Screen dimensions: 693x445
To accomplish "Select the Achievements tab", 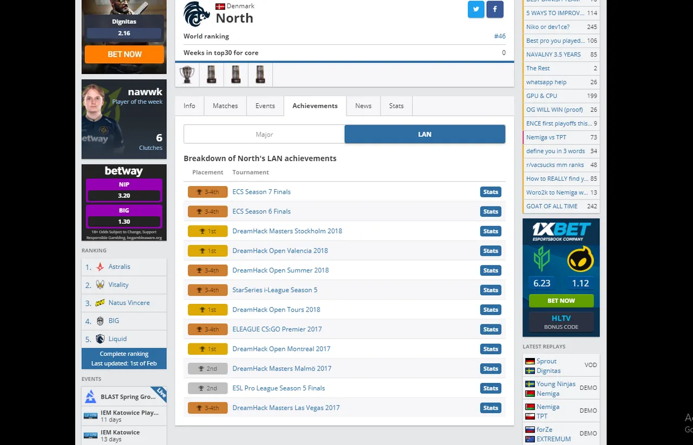I will tap(315, 106).
